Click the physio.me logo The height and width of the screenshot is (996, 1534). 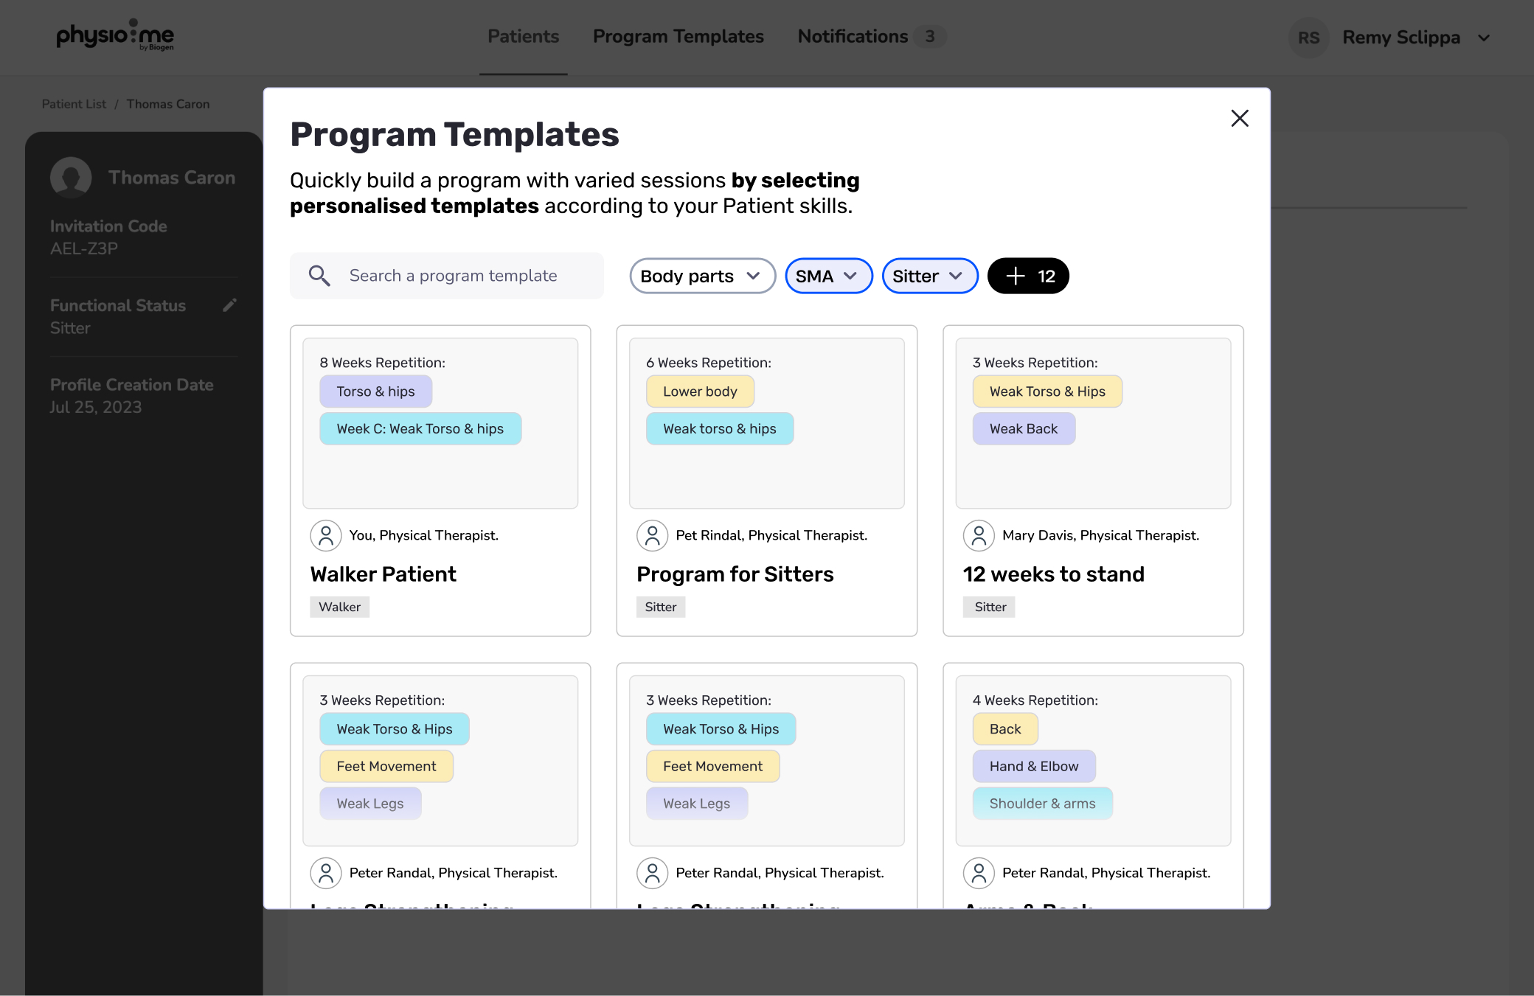[115, 35]
